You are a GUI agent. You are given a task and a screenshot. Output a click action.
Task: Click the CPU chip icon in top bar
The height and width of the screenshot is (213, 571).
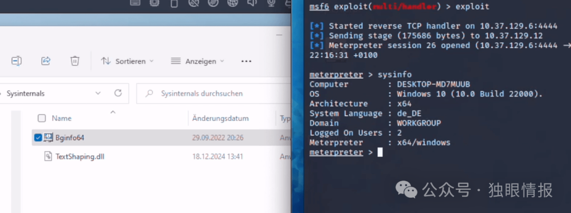154,3
